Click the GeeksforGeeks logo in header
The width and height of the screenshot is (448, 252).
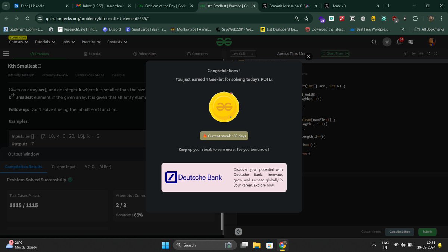coord(224,42)
